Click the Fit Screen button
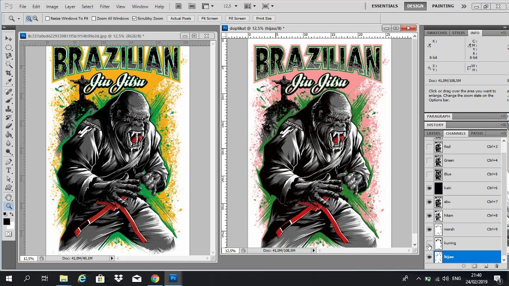 (x=210, y=19)
